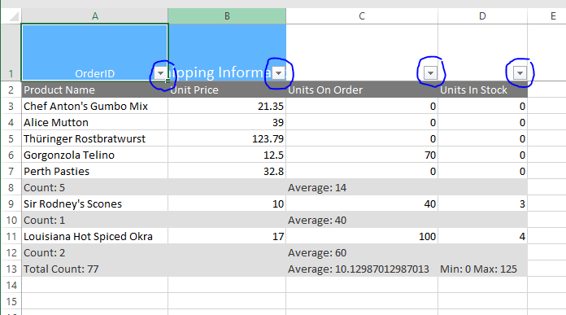Click the Select All corner triangle
The height and width of the screenshot is (315, 566).
[13, 16]
